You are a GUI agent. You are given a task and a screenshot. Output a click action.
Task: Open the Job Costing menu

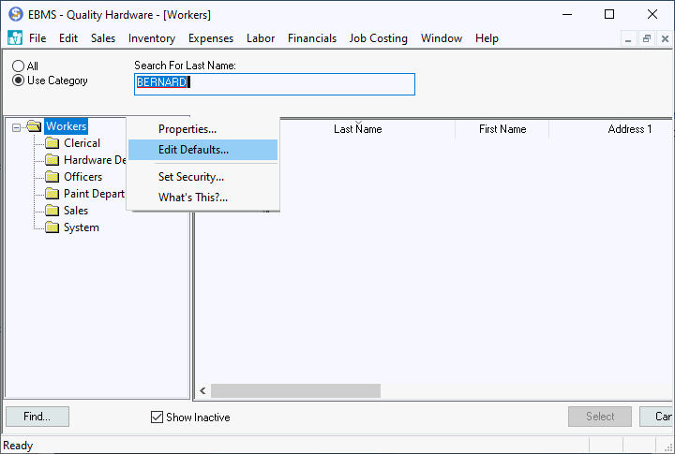(x=378, y=38)
